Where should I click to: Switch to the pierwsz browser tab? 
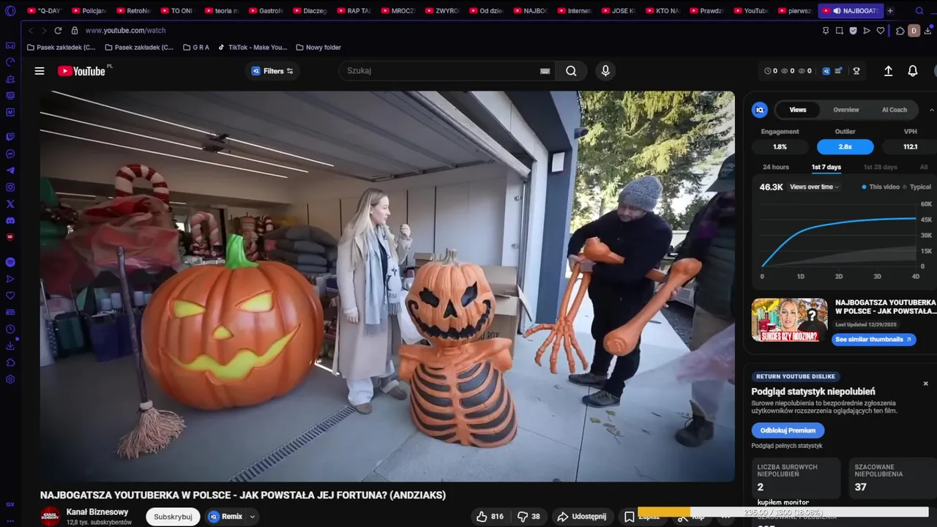coord(794,11)
